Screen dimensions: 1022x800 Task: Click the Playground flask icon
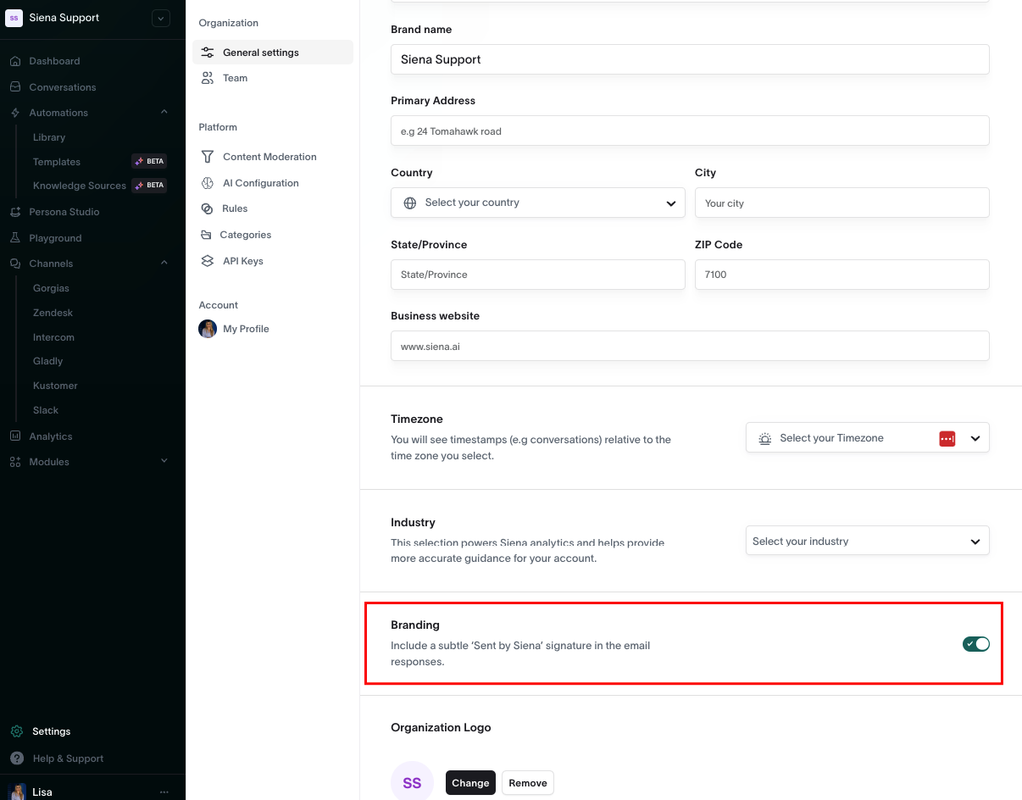pyautogui.click(x=15, y=238)
